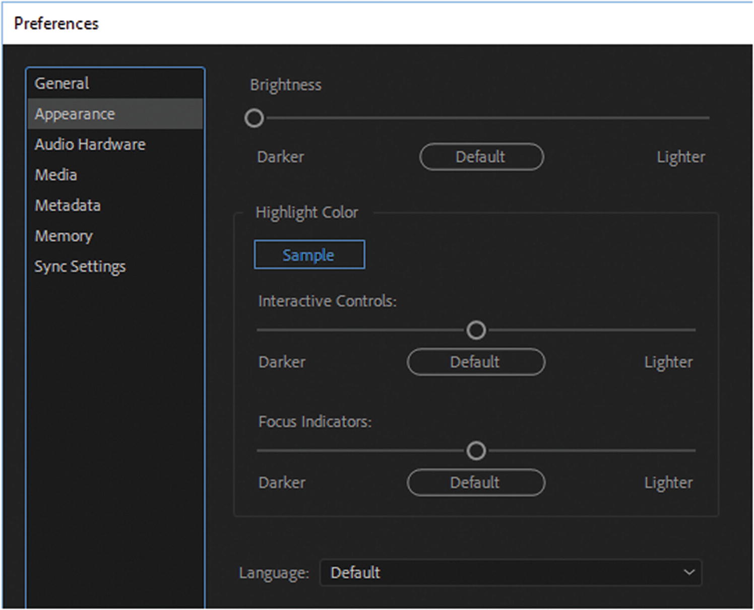Reset Brightness with its Default button

coord(481,157)
